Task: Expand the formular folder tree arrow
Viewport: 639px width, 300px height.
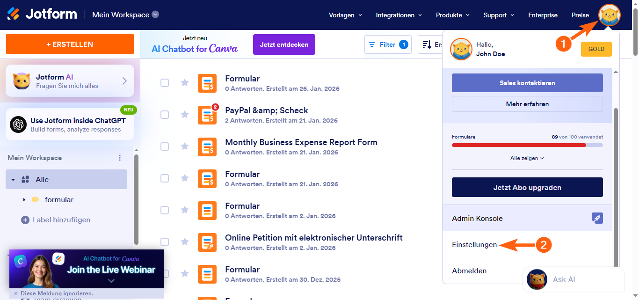Action: (24, 200)
